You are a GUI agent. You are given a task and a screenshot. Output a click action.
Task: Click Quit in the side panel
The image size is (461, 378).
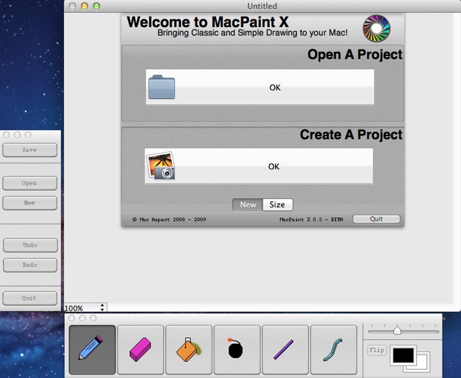30,299
